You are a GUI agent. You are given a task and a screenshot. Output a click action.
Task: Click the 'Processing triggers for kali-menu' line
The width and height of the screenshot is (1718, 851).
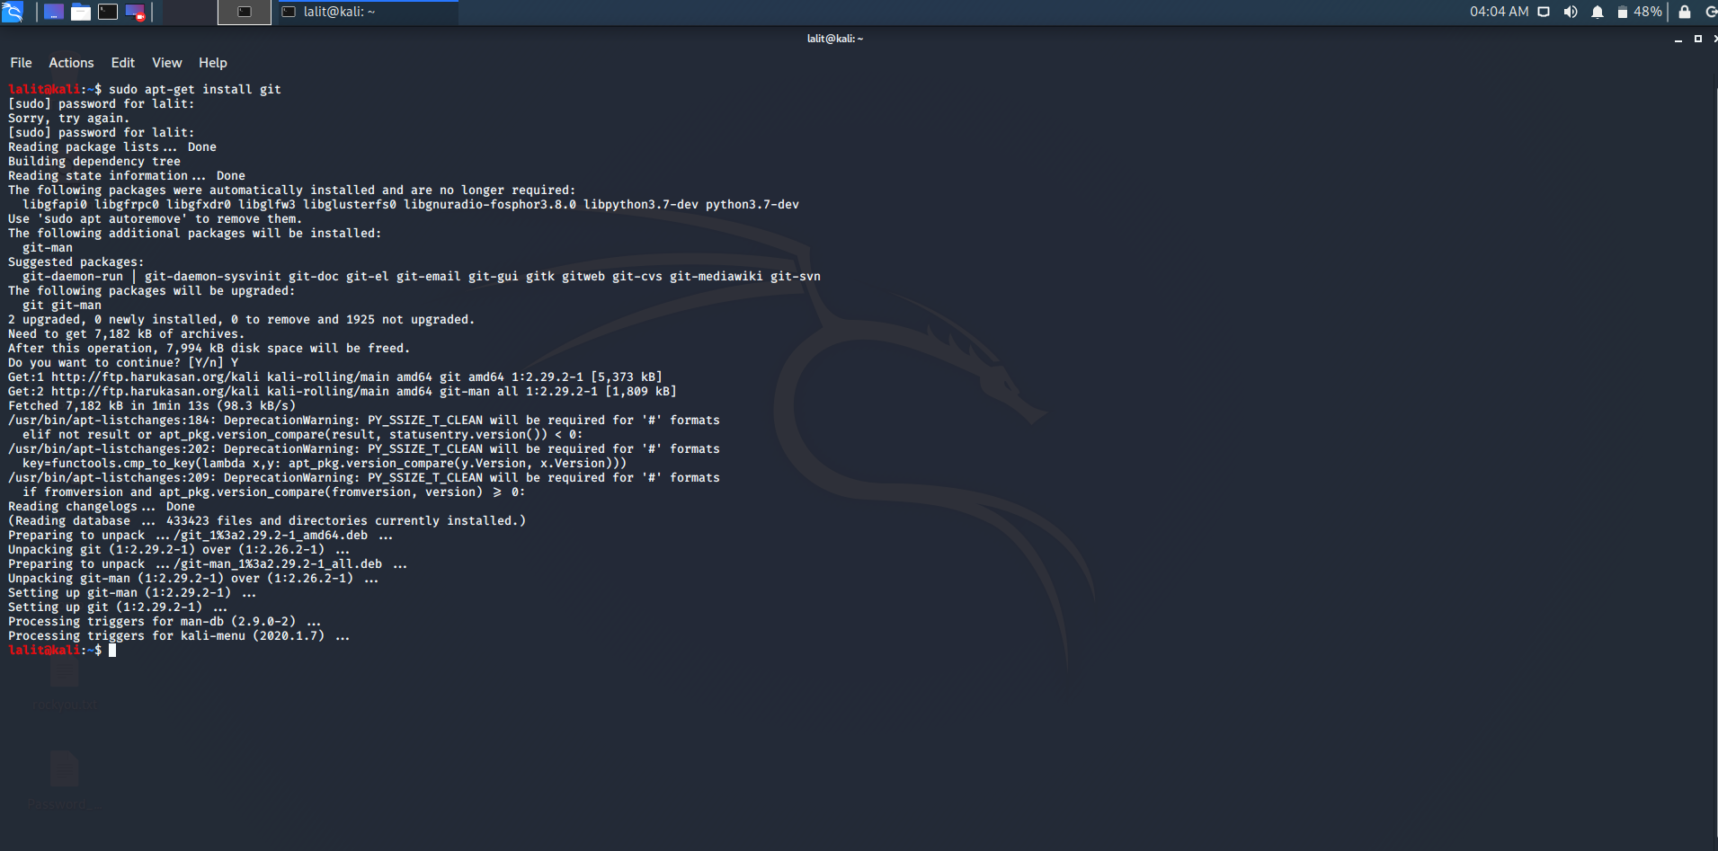179,636
